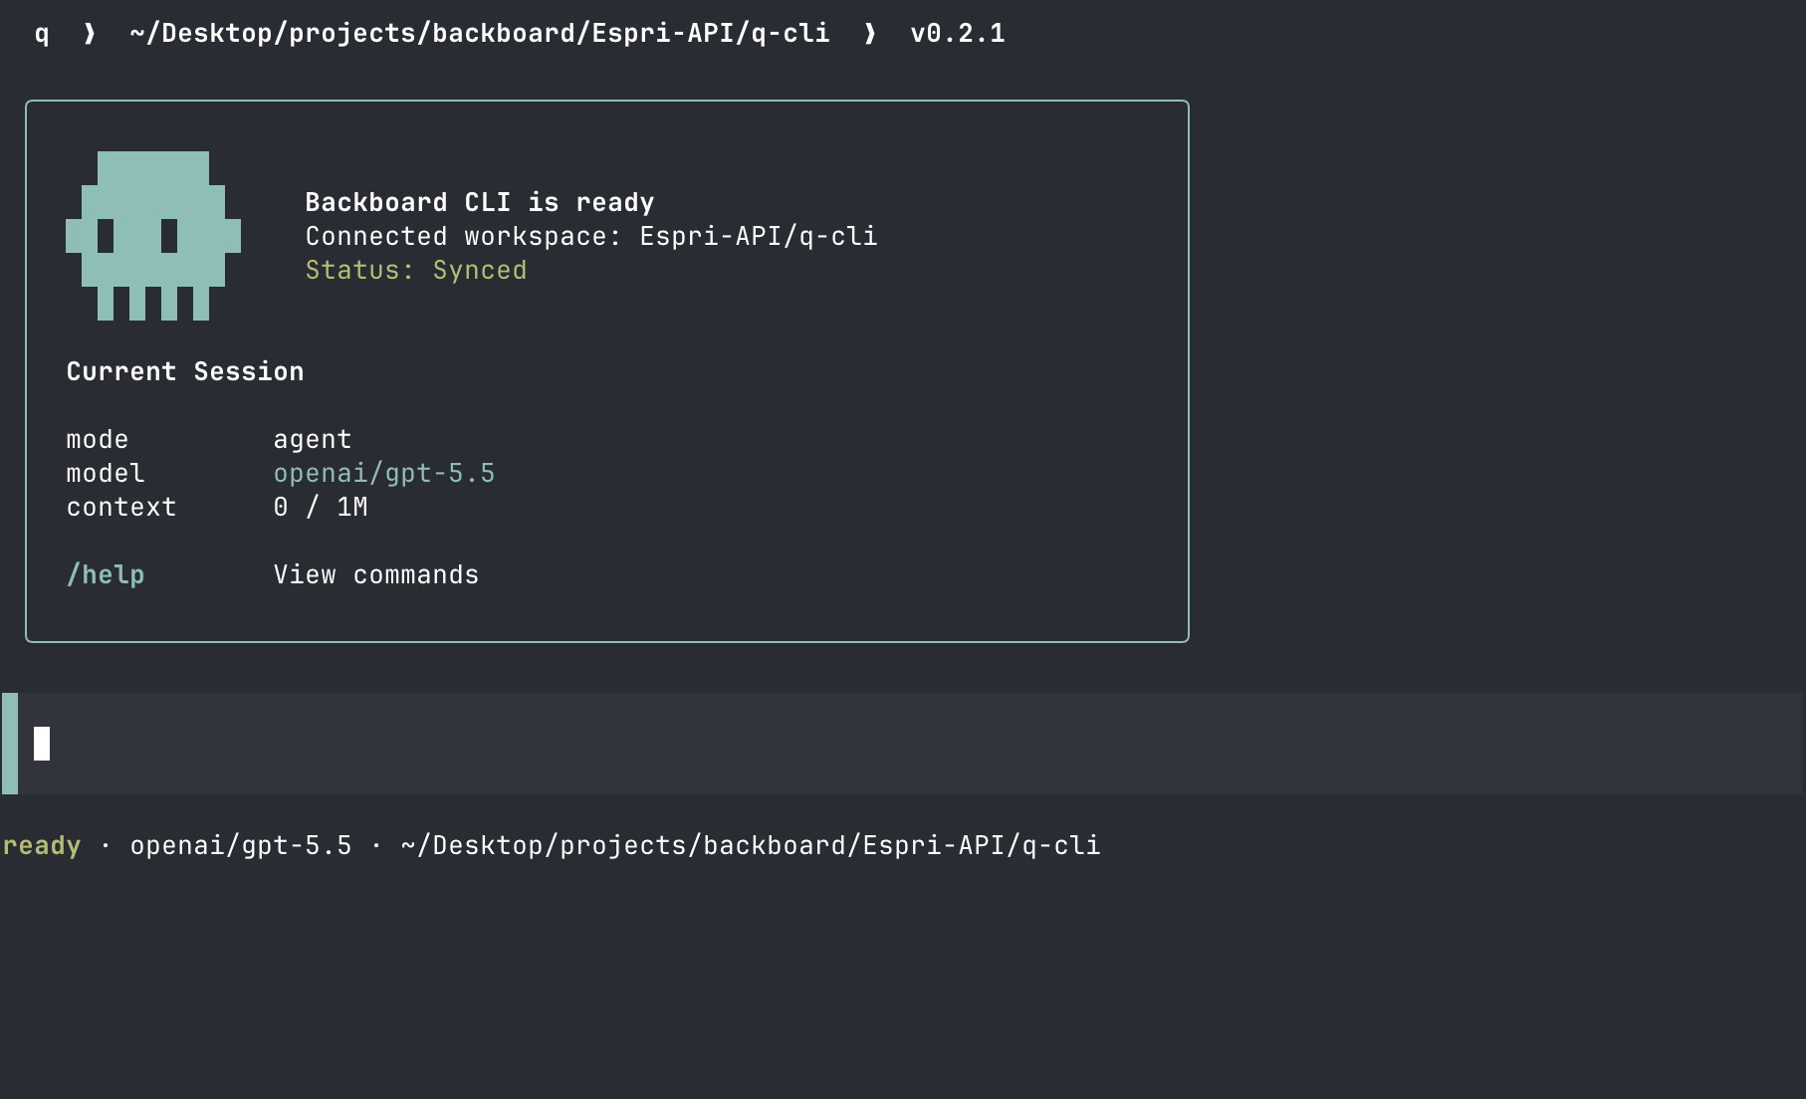Click the version label v0.2.1
This screenshot has height=1099, width=1806.
[958, 34]
